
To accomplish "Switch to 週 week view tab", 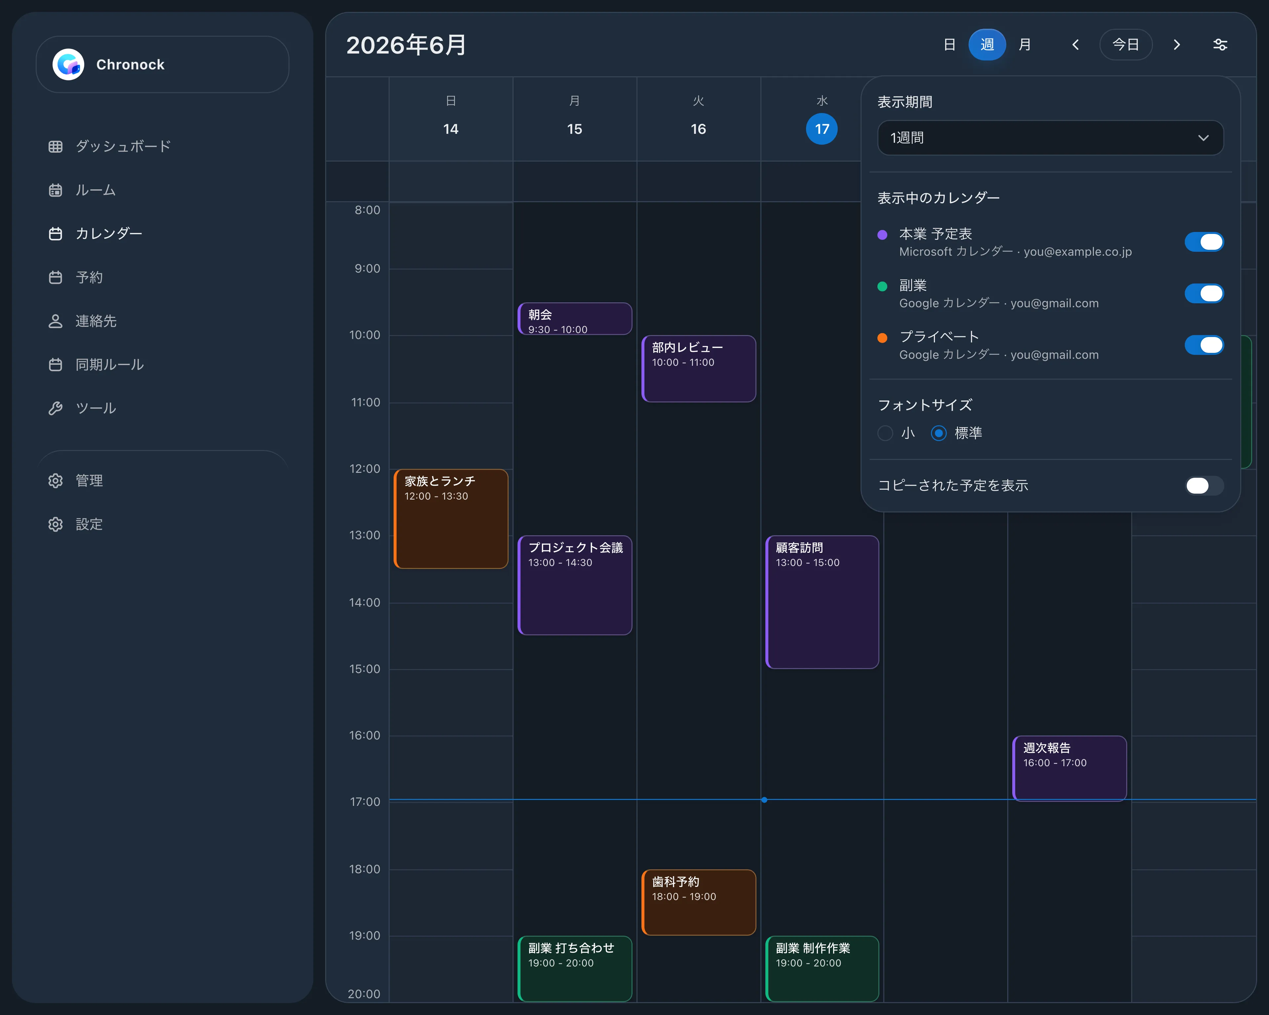I will point(986,45).
